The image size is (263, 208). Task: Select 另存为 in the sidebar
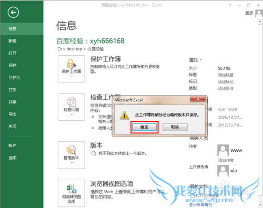coord(22,78)
